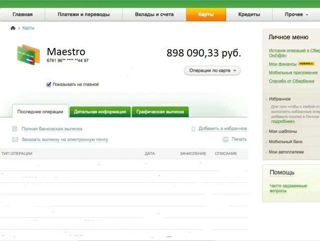This screenshot has width=320, height=241.
Task: Click the ЗАЧИСЛЕНИЕ column header
Action: (193, 153)
